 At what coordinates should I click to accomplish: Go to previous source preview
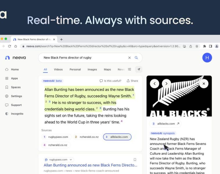pyautogui.click(x=154, y=84)
